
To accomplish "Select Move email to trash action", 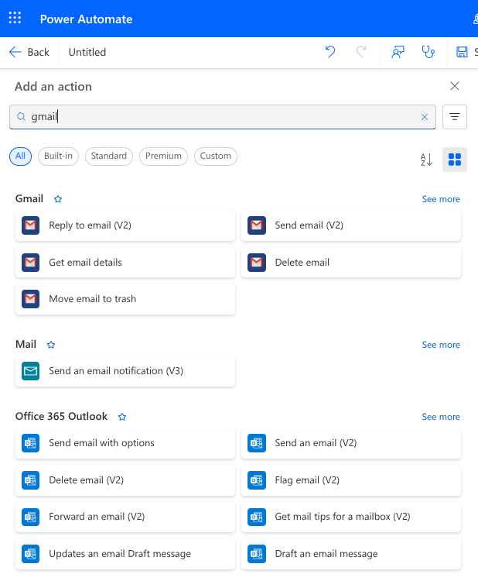I will click(x=125, y=299).
